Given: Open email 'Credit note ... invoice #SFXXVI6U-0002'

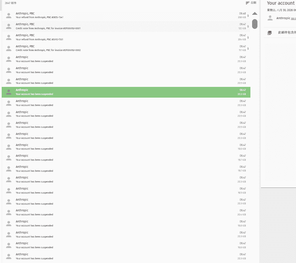Looking at the screenshot, I should (x=126, y=48).
